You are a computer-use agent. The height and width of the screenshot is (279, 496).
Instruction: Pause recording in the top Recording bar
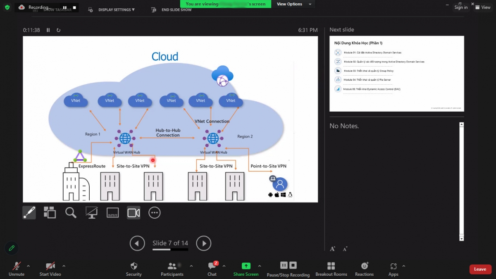65,7
